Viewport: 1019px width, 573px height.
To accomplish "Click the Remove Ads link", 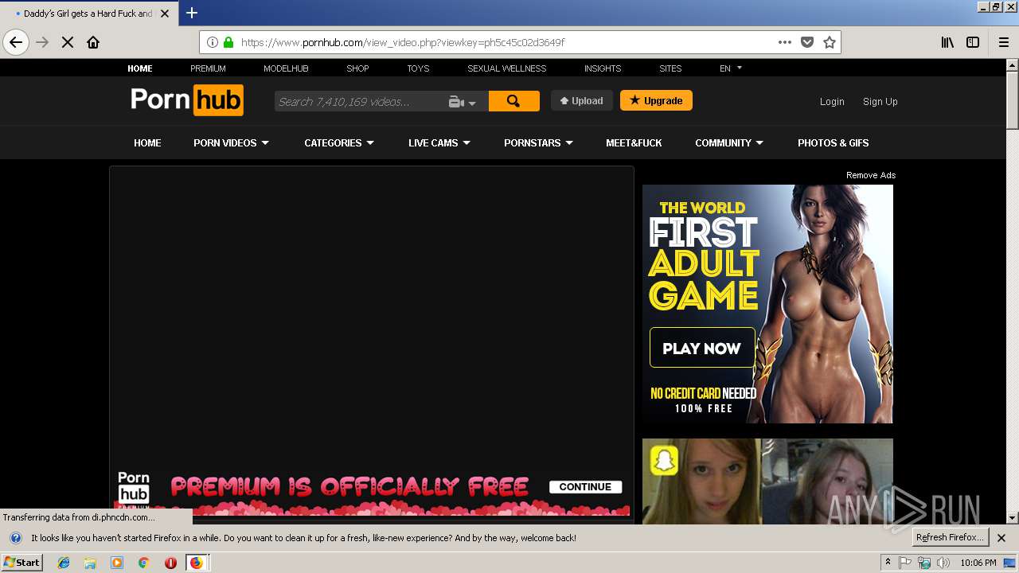I will (x=870, y=175).
